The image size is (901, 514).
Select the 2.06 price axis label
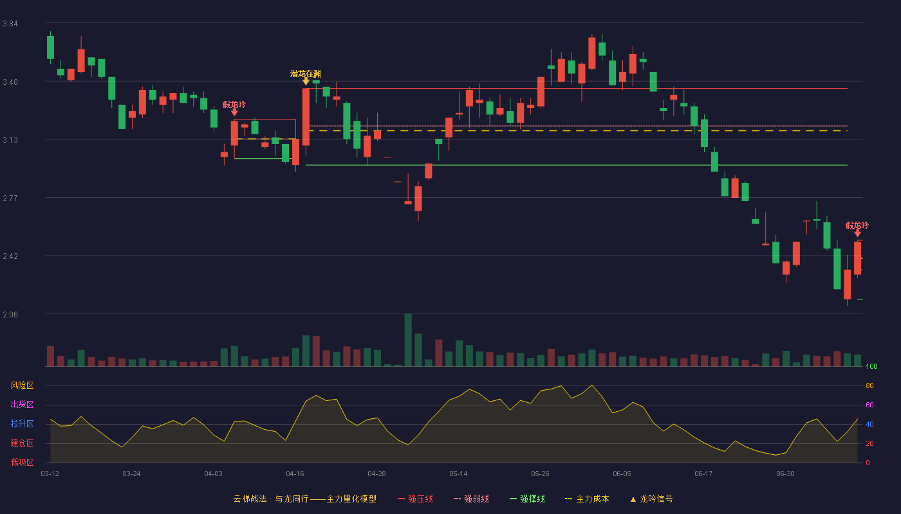point(10,315)
